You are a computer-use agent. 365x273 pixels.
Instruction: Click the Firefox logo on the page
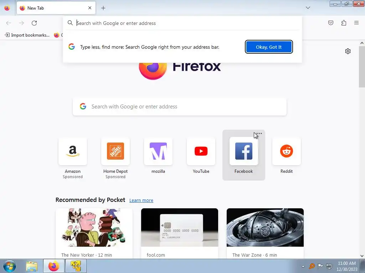[x=153, y=71]
